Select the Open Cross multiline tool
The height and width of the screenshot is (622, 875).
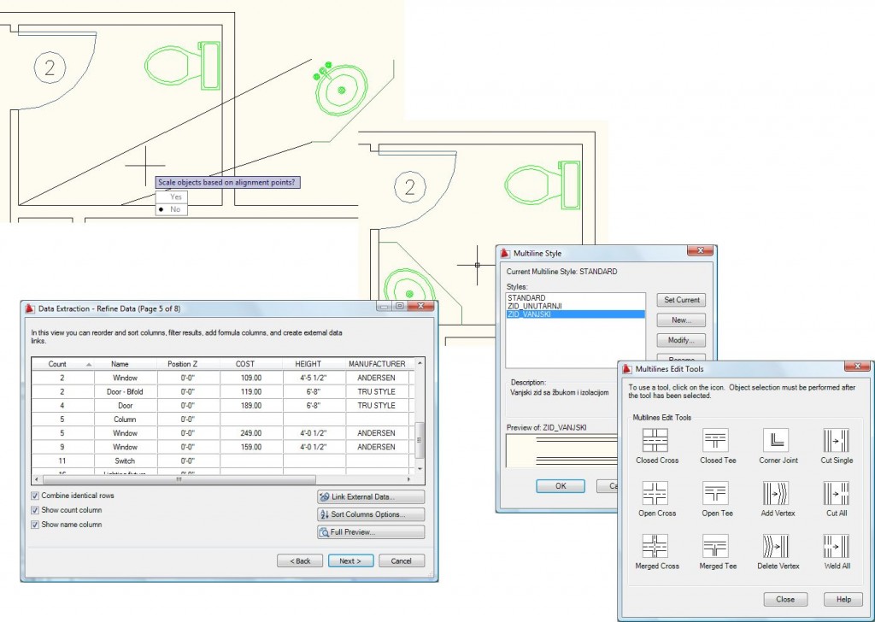[x=655, y=493]
